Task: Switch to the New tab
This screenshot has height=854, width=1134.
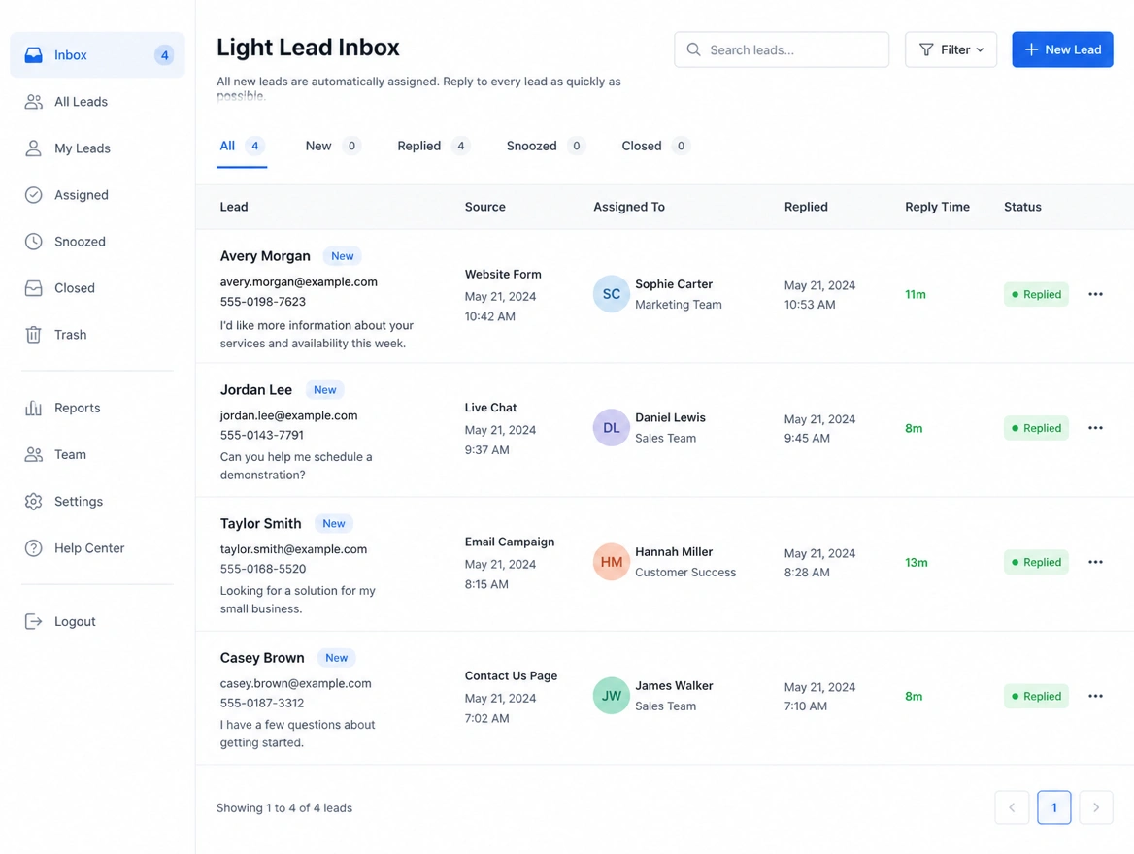Action: (x=332, y=147)
